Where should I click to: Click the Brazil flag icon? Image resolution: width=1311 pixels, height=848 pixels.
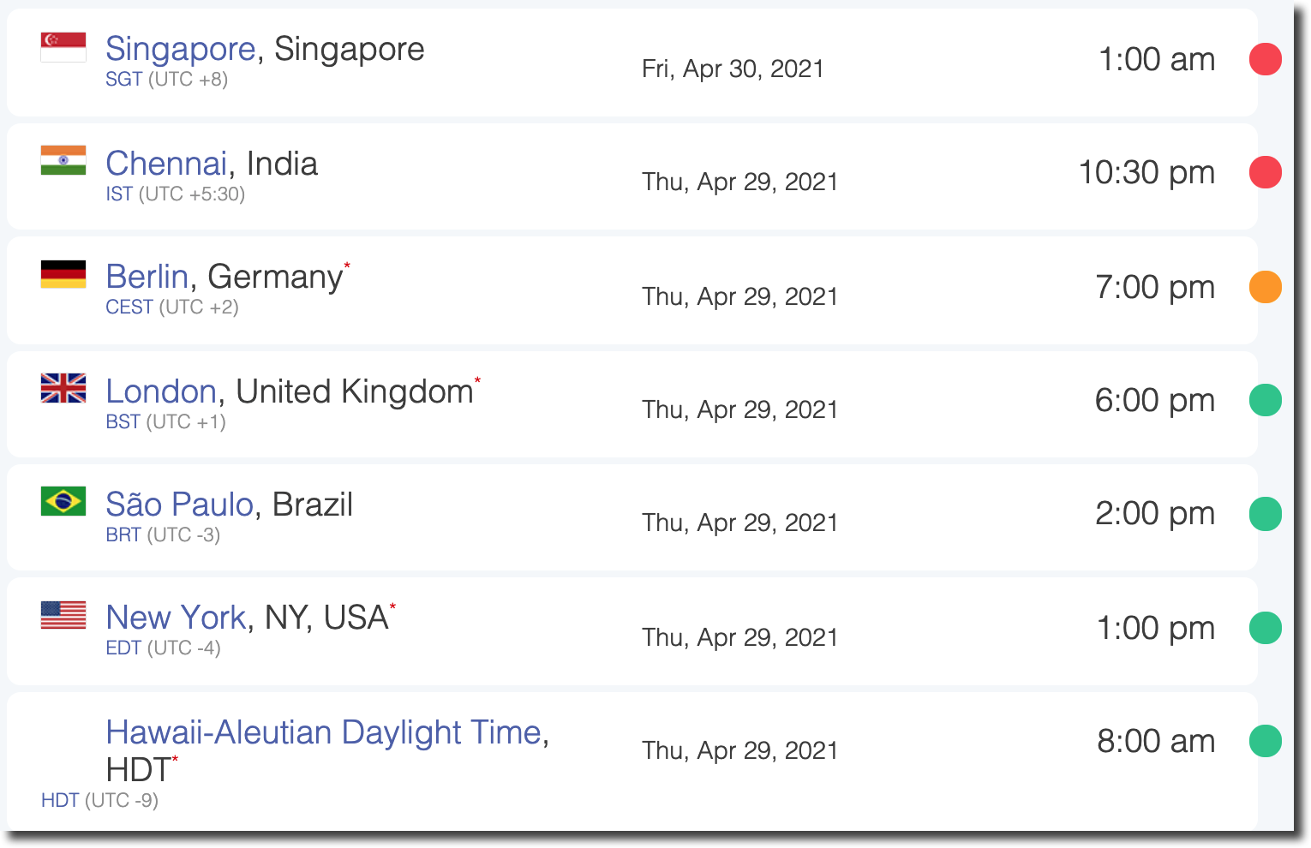pos(63,501)
